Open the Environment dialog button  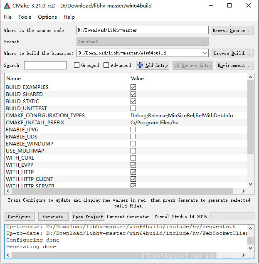pyautogui.click(x=235, y=65)
